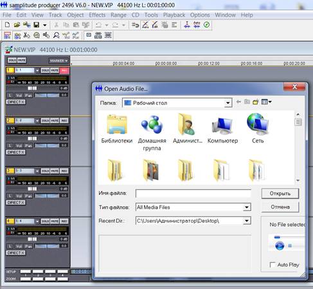Screen dimensions: 313x289
Task: Click the dialog file list scroll-down arrow
Action: [x=298, y=181]
